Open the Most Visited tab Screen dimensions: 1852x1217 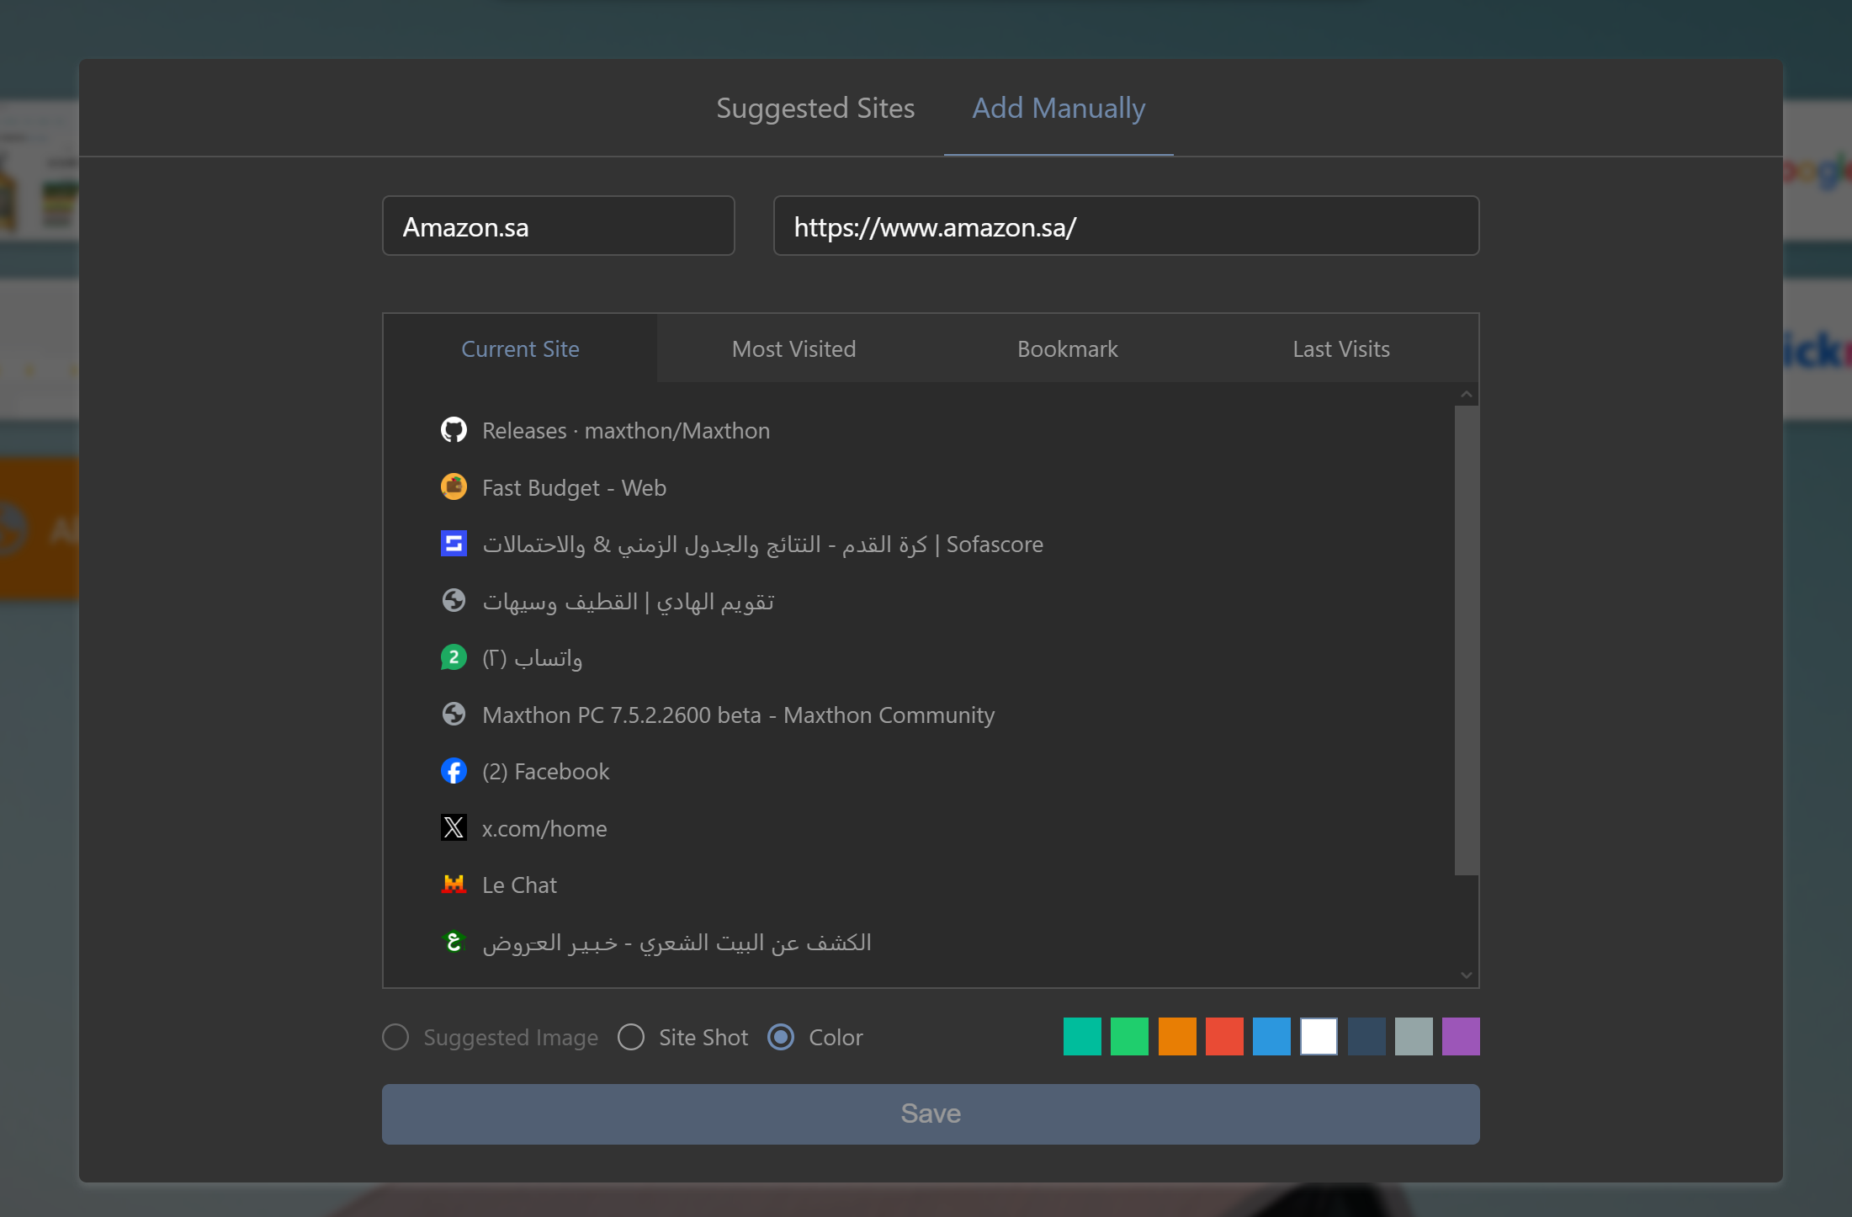(793, 349)
